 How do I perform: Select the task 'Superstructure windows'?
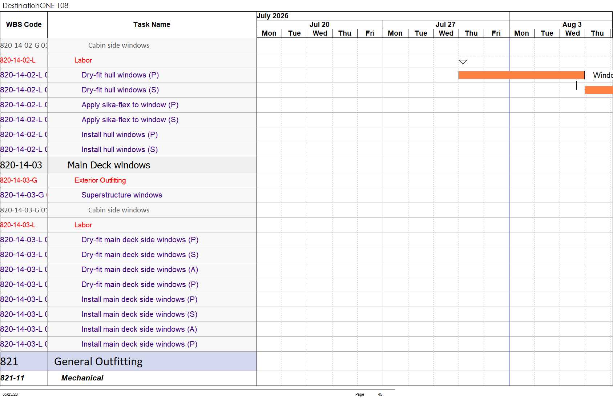[x=122, y=195]
